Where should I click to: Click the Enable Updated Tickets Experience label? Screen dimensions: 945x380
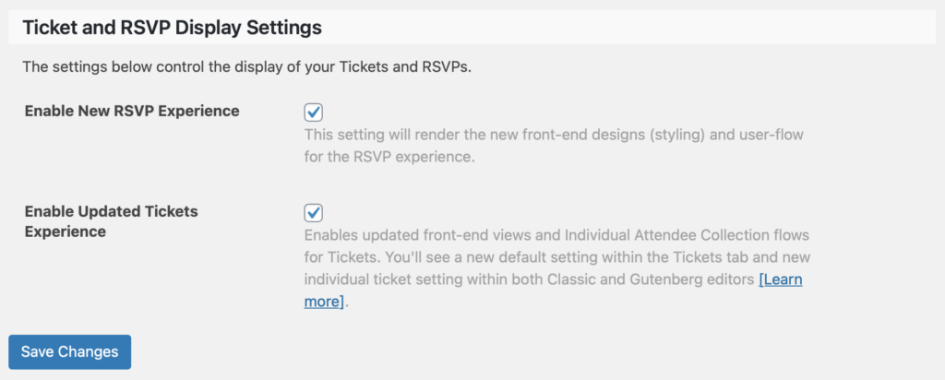[112, 221]
